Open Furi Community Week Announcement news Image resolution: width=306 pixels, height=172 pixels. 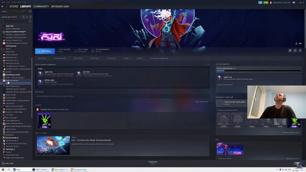[91, 140]
